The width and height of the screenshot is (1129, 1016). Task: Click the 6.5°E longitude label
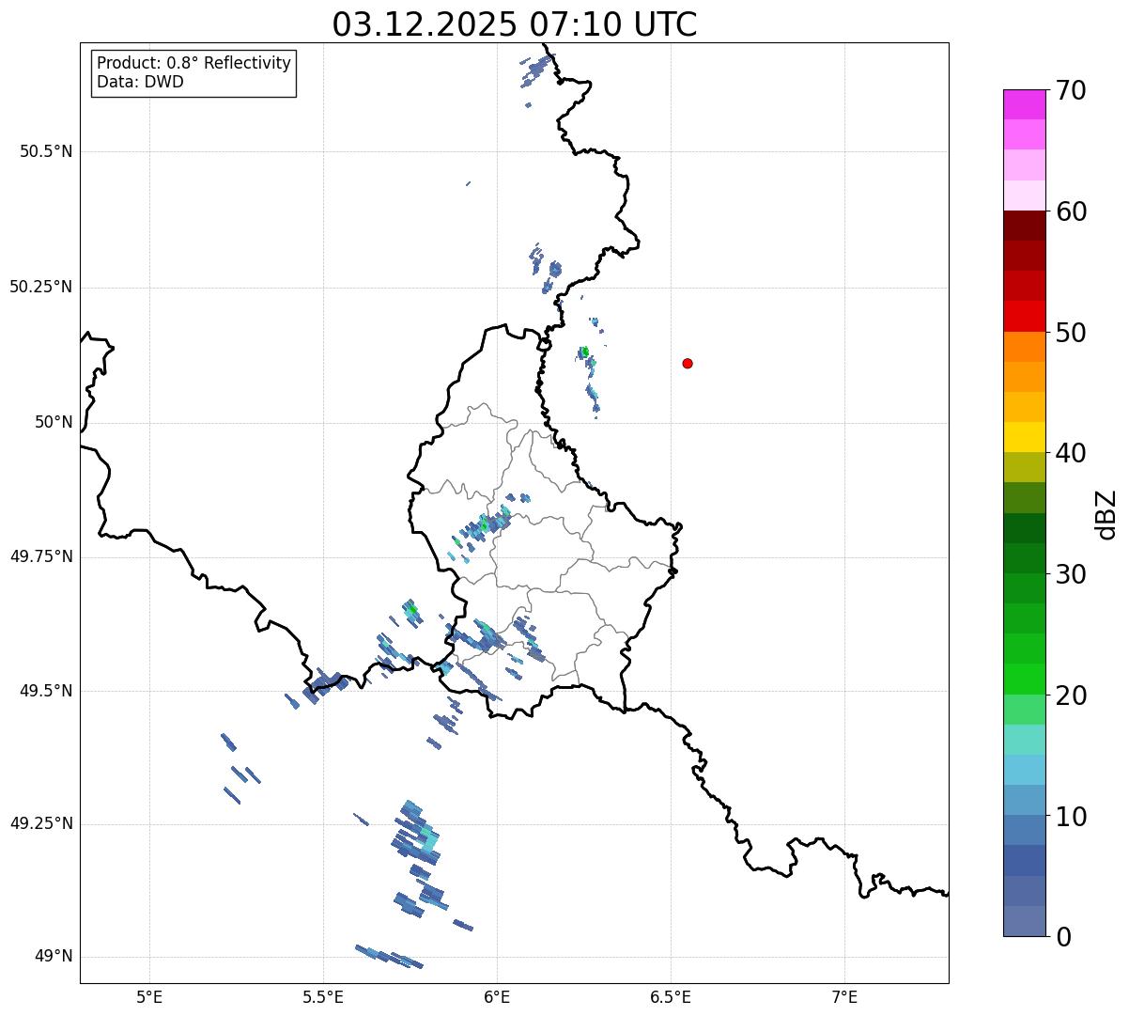coord(671,996)
